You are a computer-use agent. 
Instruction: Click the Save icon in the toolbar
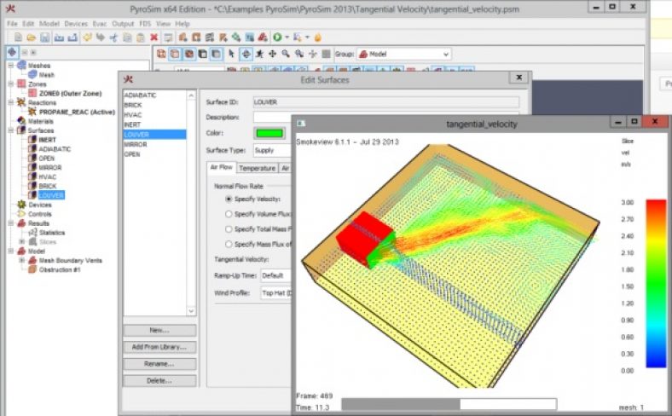pos(45,38)
